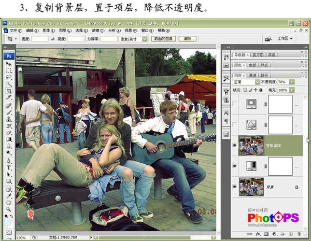Viewport: 311px width, 241px height.
Task: Switch to the 路径 paths tab
Action: pyautogui.click(x=264, y=75)
